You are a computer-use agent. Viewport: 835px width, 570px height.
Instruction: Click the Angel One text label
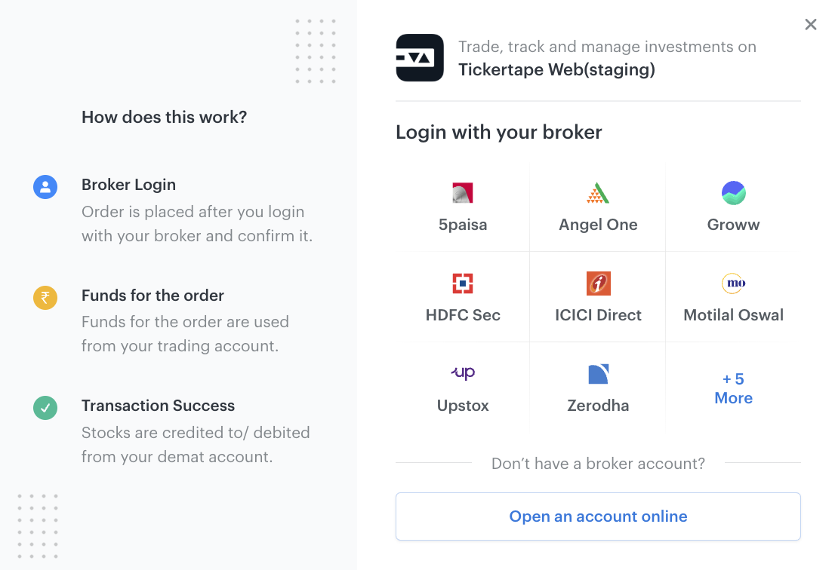click(x=598, y=225)
